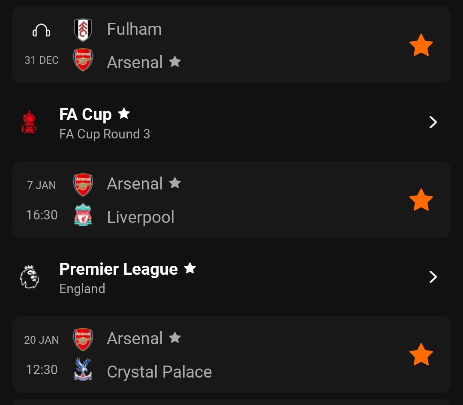Tap Arsenal crest in Crystal Palace match
The height and width of the screenshot is (405, 463).
click(x=83, y=339)
